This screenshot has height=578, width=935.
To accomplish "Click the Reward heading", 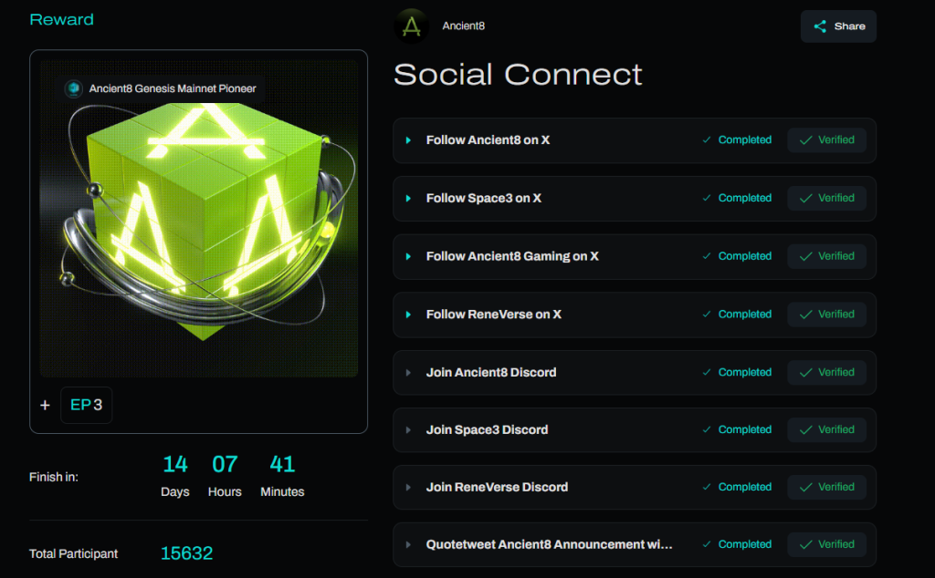I will pyautogui.click(x=61, y=20).
